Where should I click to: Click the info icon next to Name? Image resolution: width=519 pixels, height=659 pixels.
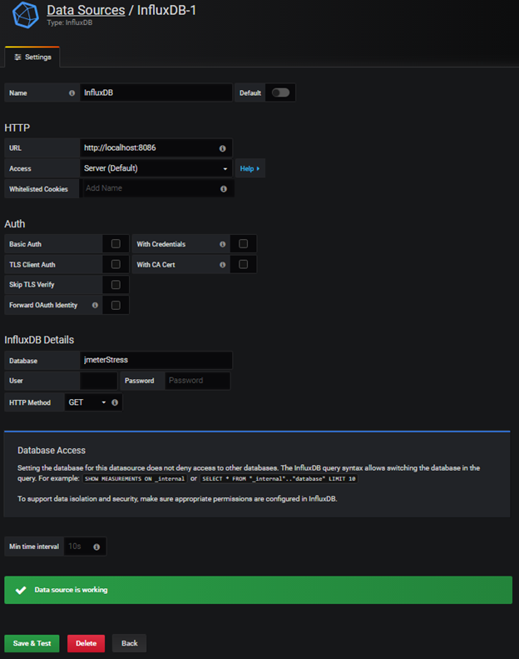click(72, 92)
